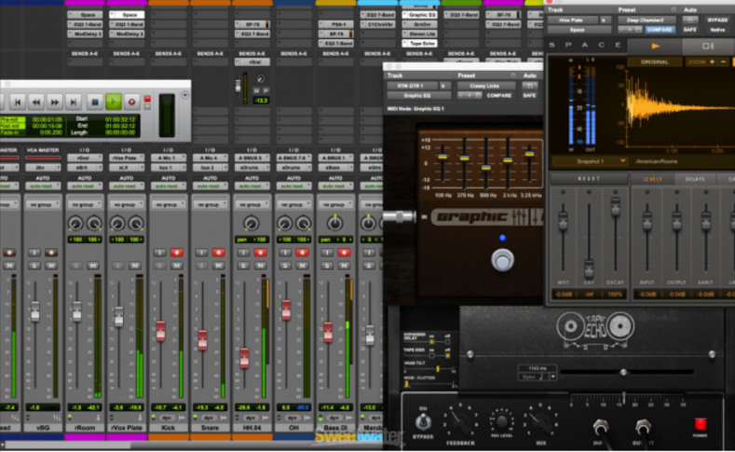Solo the OH track

tap(285, 266)
